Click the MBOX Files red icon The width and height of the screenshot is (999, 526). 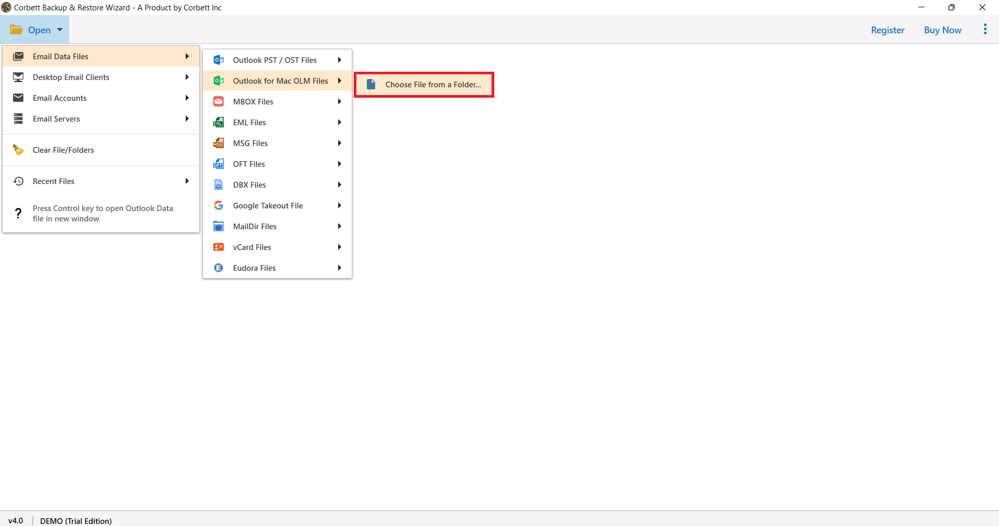[219, 101]
